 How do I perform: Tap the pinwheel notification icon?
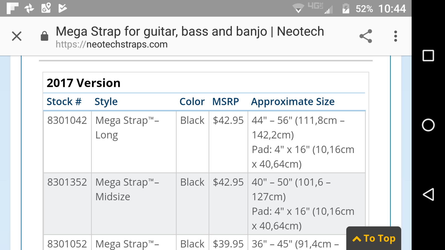click(29, 8)
